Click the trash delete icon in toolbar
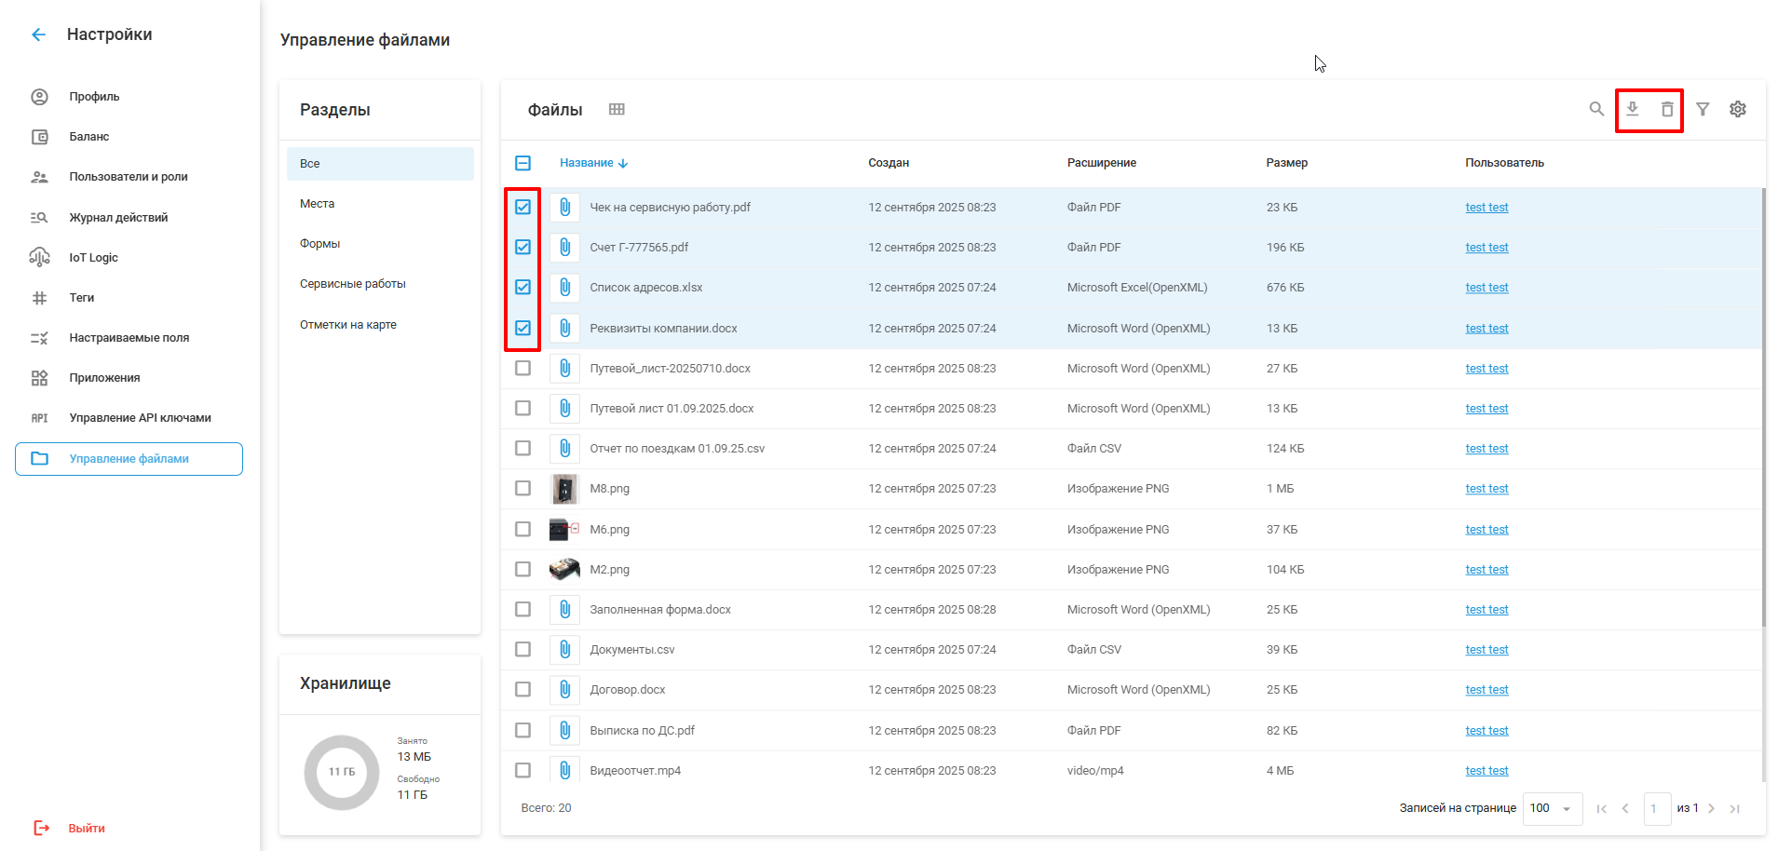The width and height of the screenshot is (1778, 851). click(x=1667, y=109)
